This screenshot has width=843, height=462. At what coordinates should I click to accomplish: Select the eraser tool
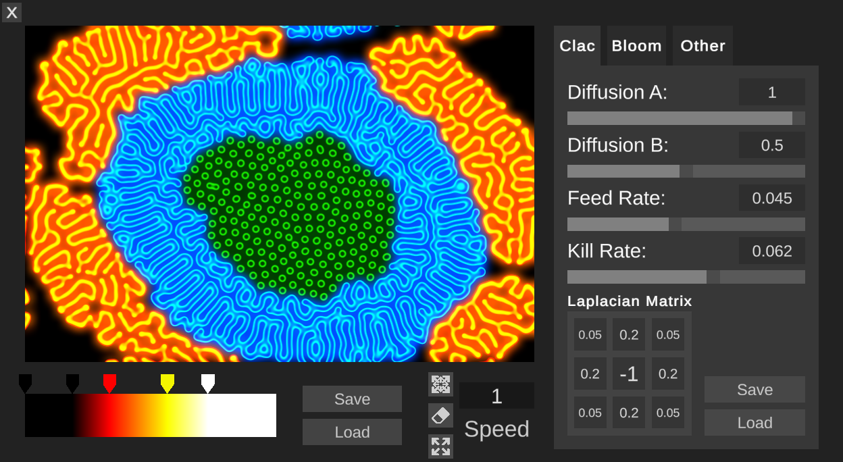pyautogui.click(x=440, y=415)
